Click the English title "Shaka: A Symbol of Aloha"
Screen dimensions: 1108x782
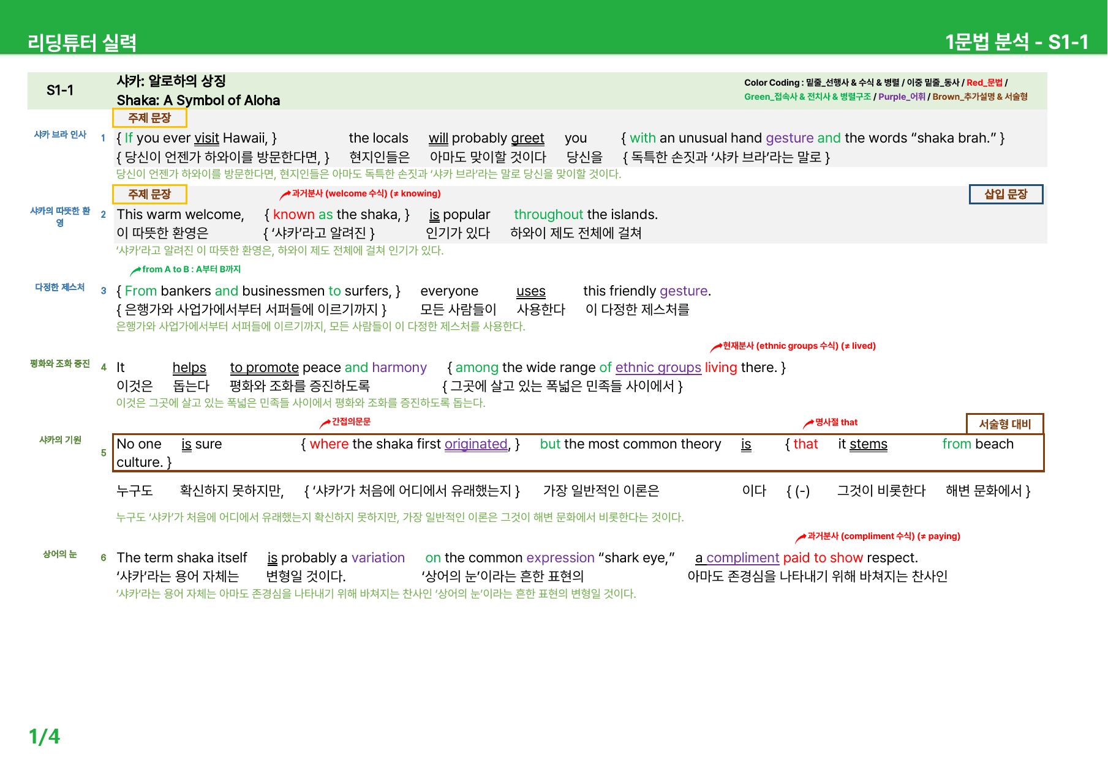pos(198,100)
